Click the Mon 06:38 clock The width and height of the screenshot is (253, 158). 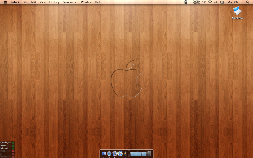(235, 2)
